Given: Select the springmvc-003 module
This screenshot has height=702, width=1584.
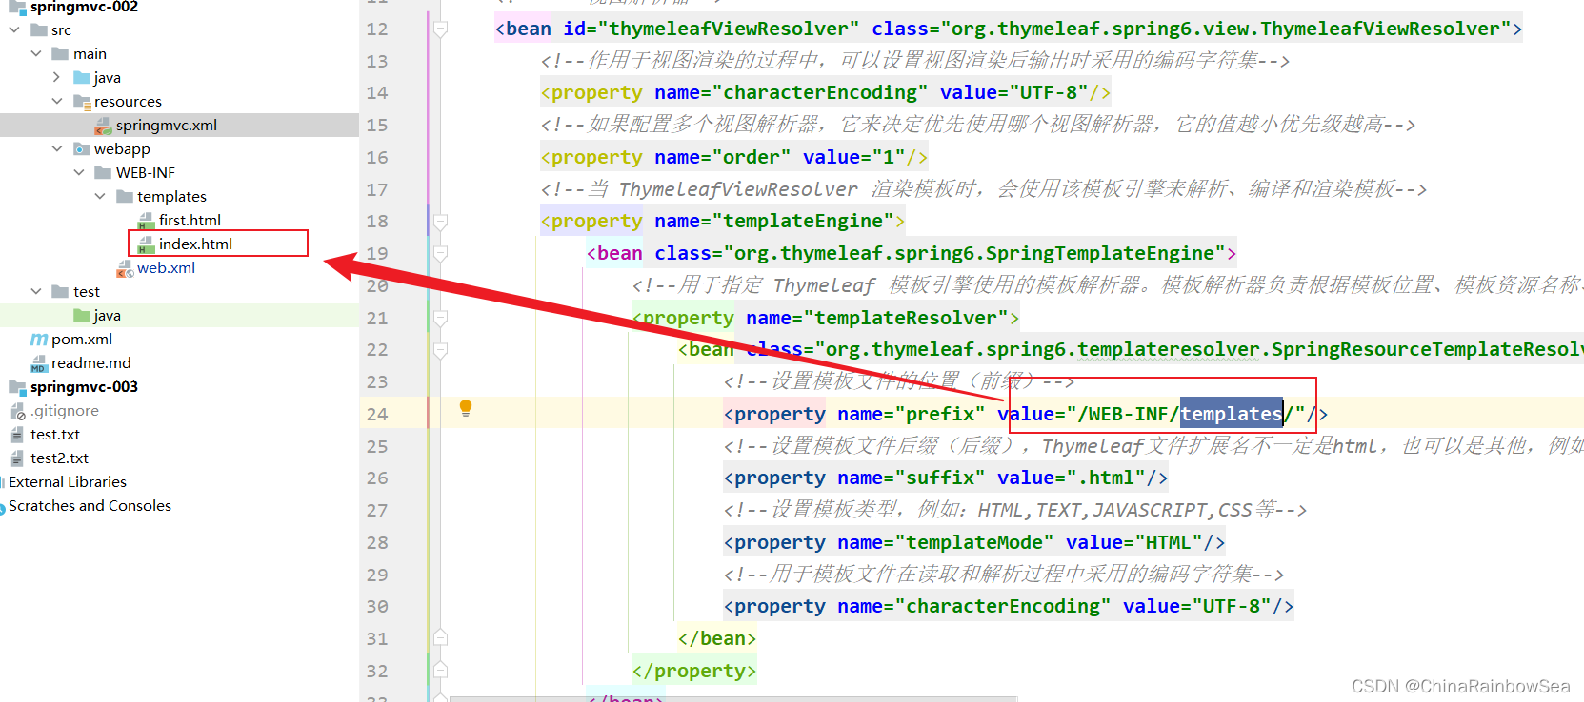Looking at the screenshot, I should pos(84,387).
